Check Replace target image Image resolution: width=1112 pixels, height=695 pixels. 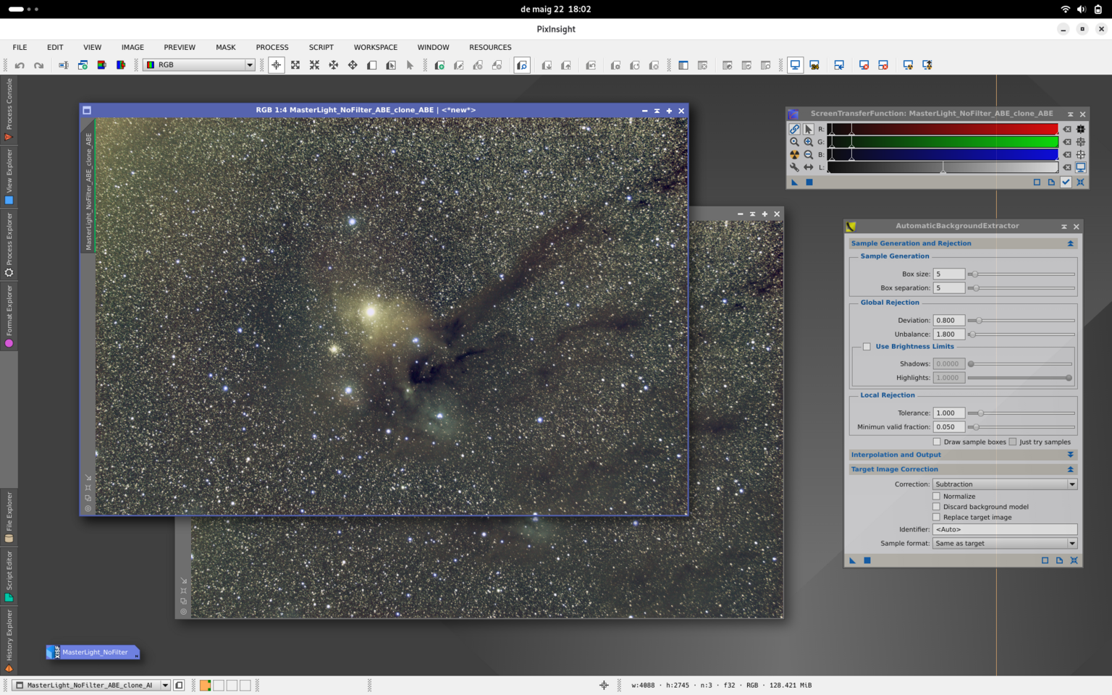(937, 518)
